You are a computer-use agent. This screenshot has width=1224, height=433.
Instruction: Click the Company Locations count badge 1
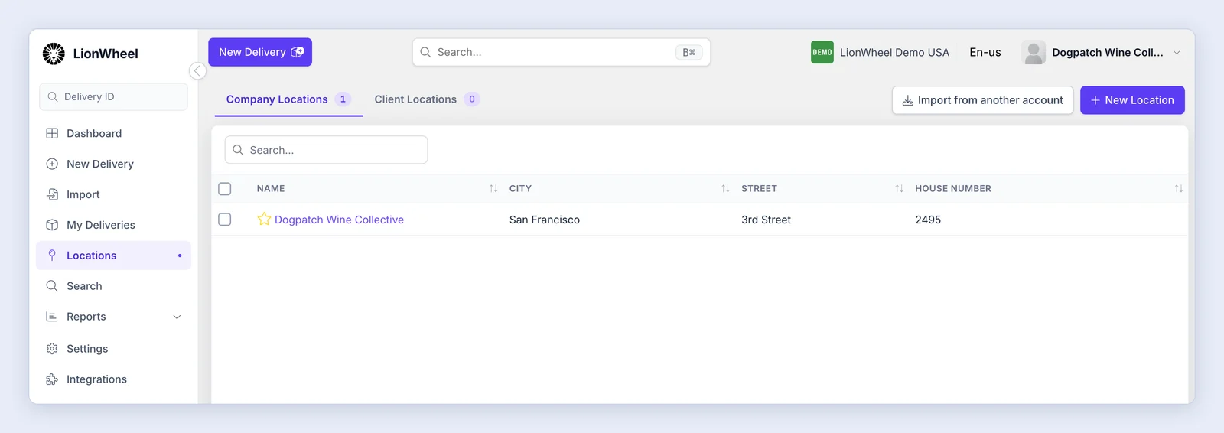click(343, 99)
